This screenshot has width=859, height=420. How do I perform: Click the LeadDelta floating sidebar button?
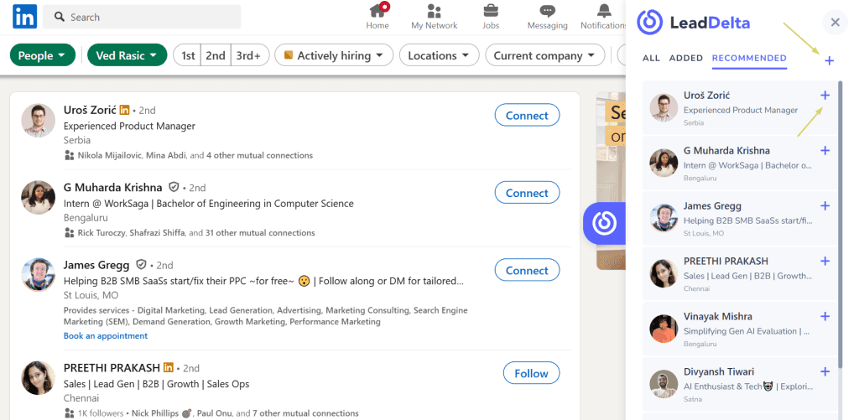coord(604,223)
